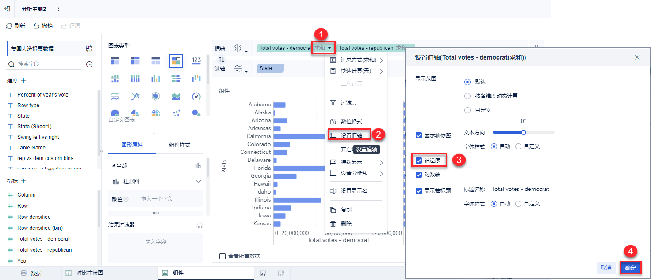Screen dimensions: 651x280
Task: Click the 确定 button
Action: (x=630, y=268)
